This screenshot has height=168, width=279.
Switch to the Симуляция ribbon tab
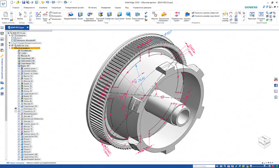point(56,8)
